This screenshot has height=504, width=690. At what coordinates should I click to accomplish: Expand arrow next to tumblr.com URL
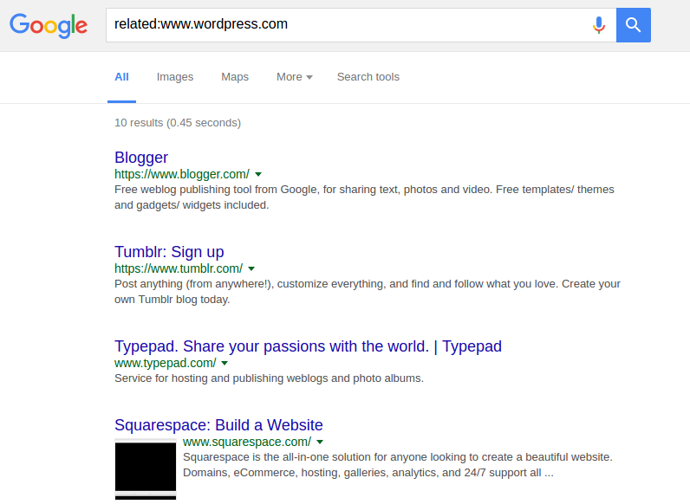(x=251, y=268)
